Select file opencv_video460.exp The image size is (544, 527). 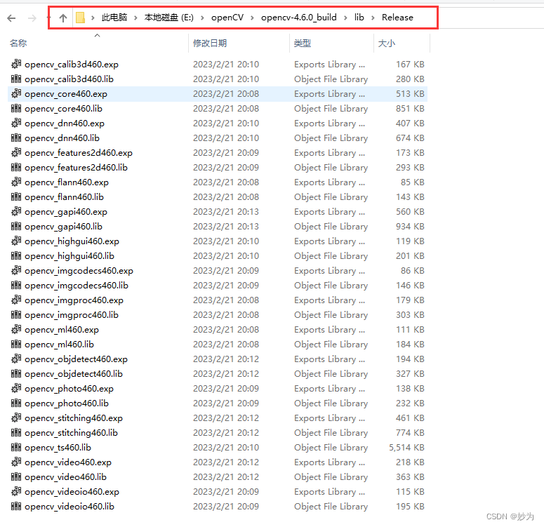[68, 462]
